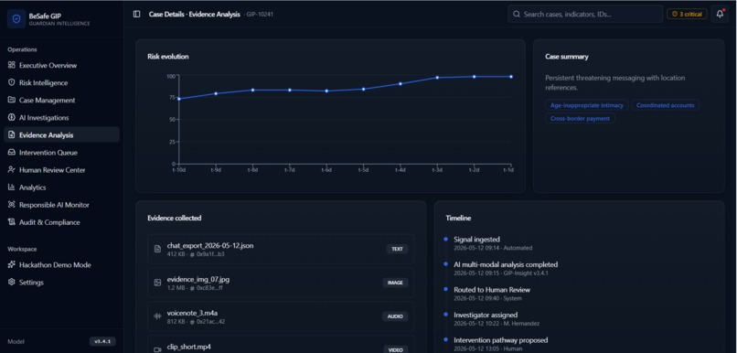The height and width of the screenshot is (353, 737).
Task: Click the Coordinated accounts tag
Action: coord(665,105)
